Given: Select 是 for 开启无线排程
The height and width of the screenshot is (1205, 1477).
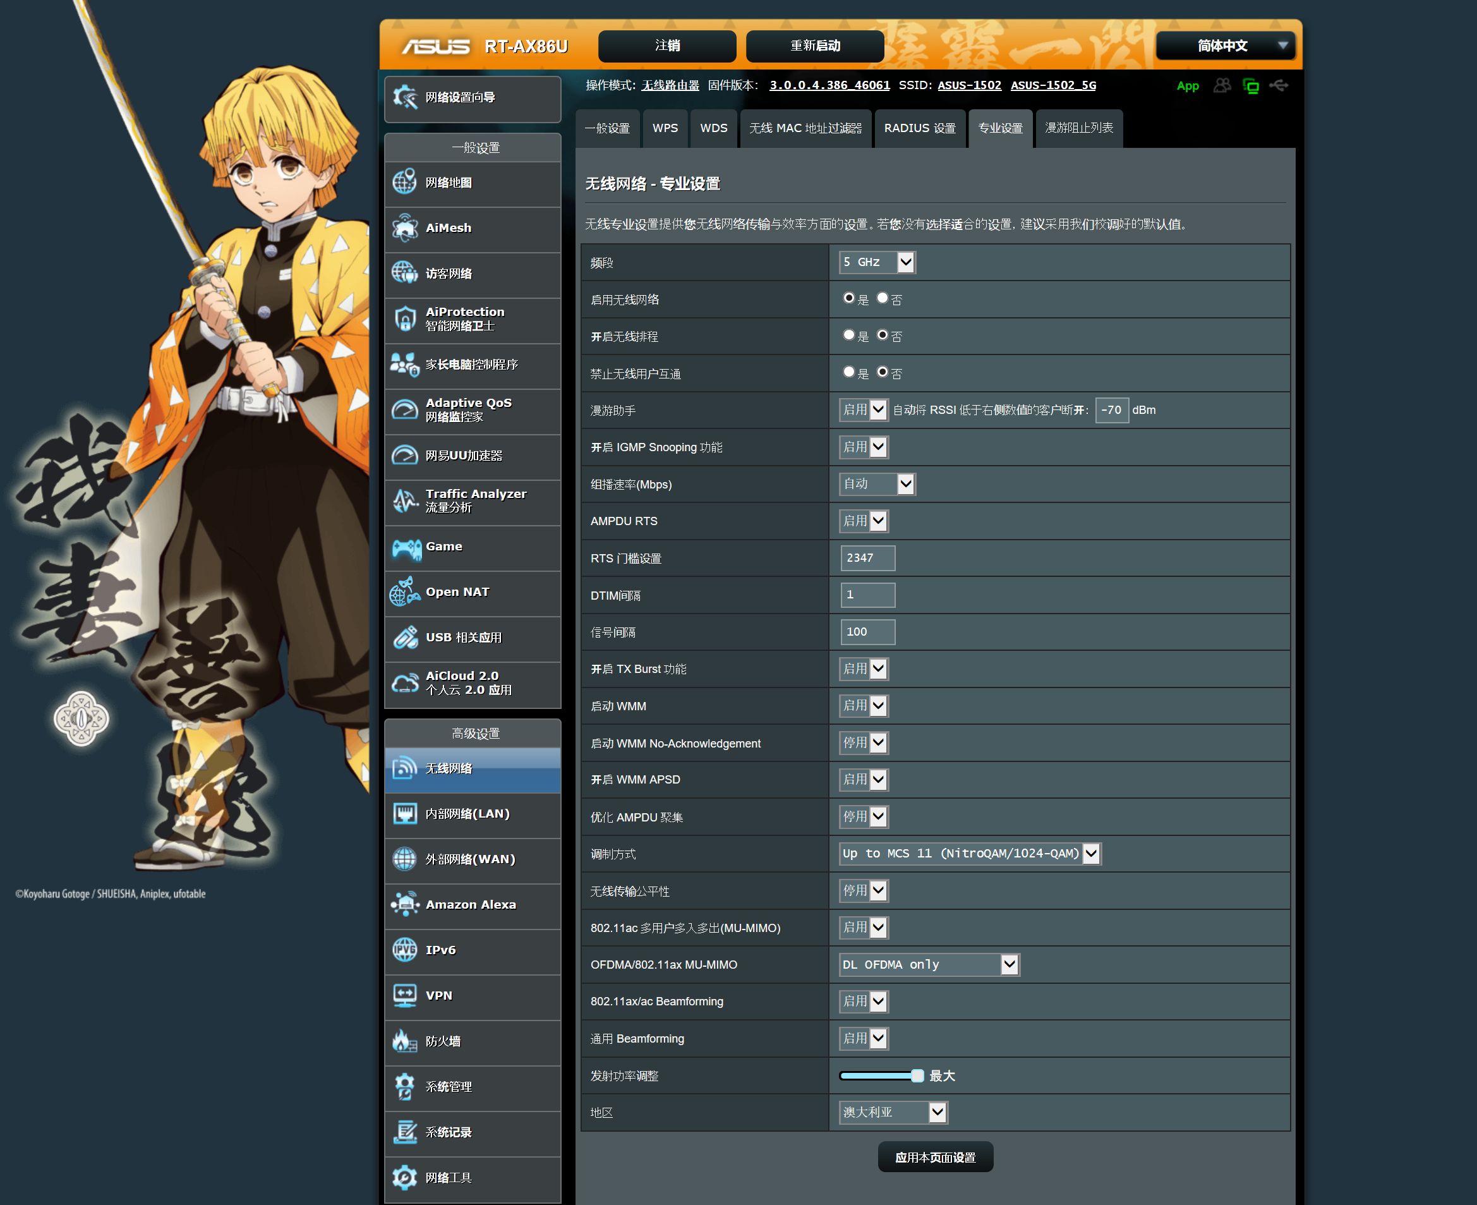Looking at the screenshot, I should 848,336.
